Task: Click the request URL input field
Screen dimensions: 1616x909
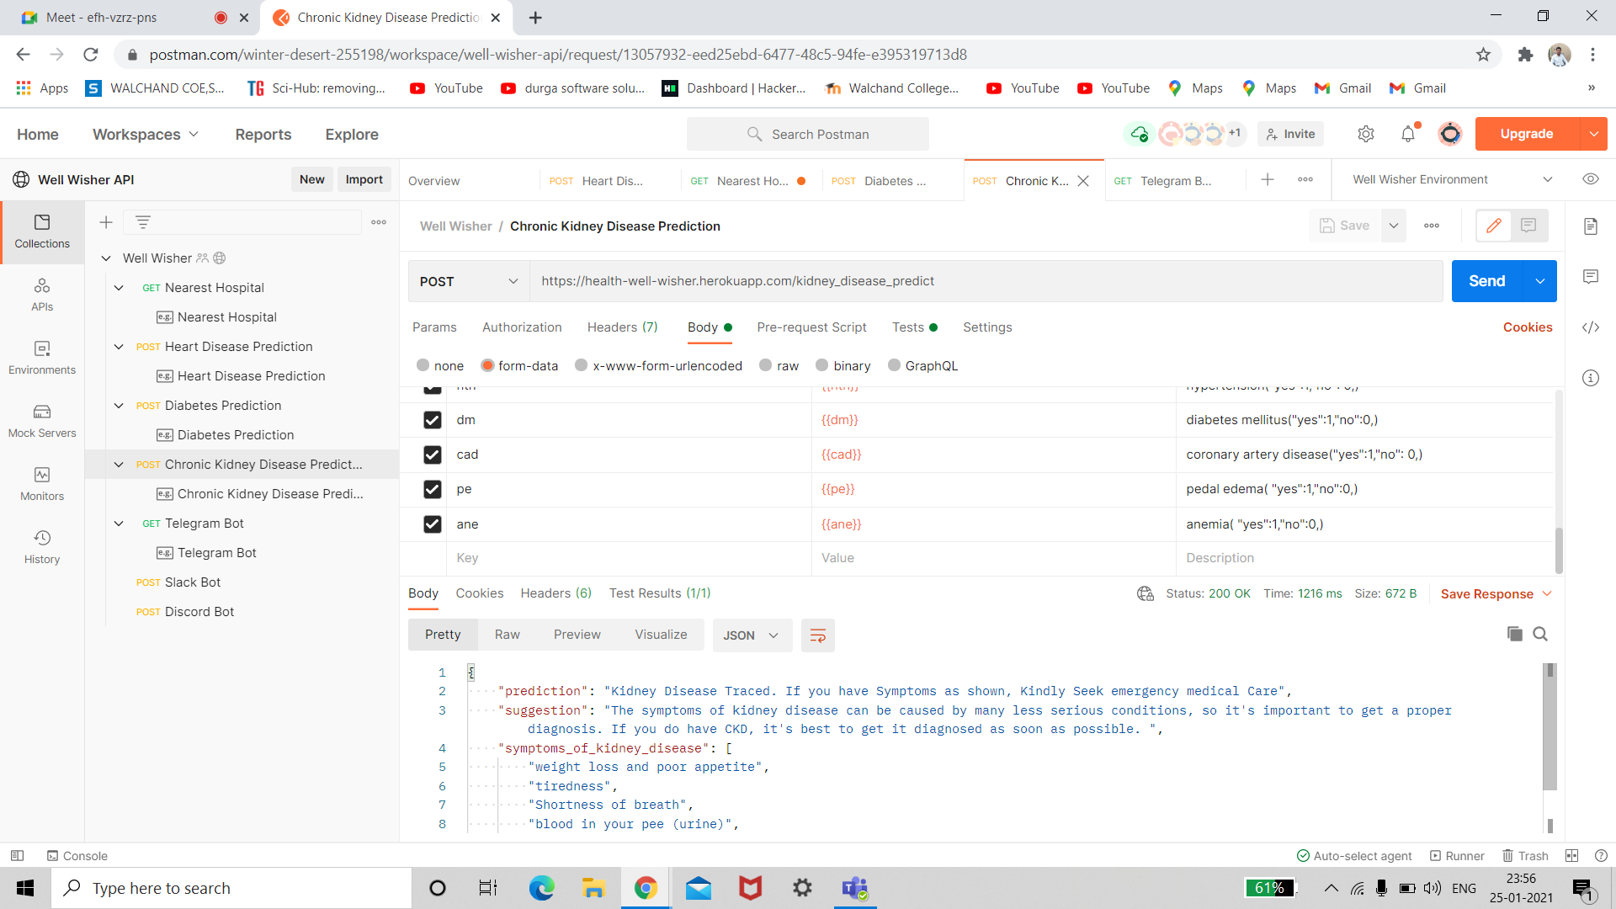Action: pyautogui.click(x=985, y=281)
